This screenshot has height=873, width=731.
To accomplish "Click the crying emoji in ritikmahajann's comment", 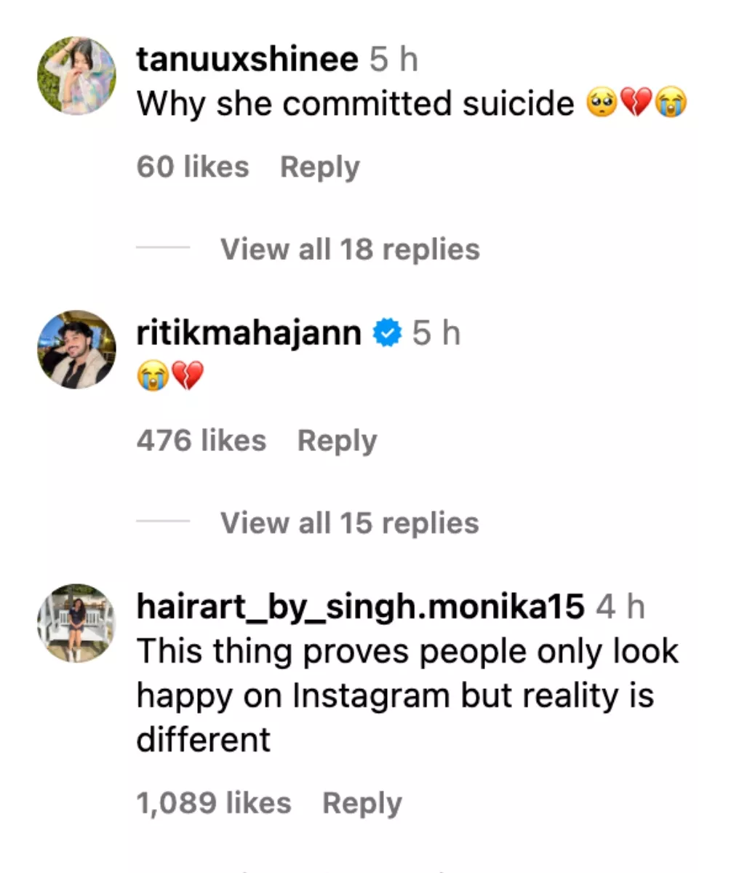I will 151,376.
